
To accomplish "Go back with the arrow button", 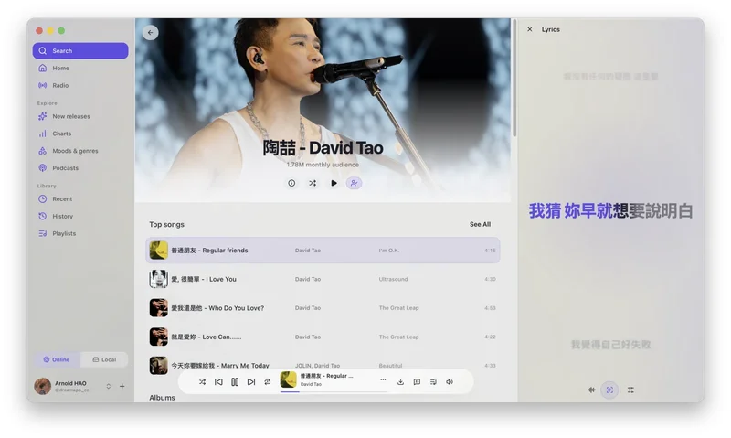I will pyautogui.click(x=150, y=33).
